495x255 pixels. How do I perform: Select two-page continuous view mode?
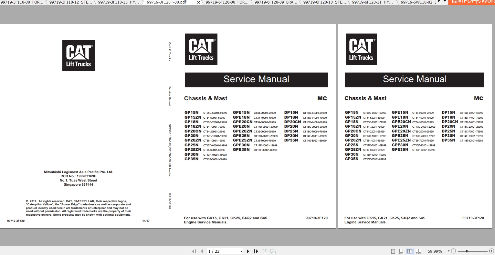(x=418, y=251)
